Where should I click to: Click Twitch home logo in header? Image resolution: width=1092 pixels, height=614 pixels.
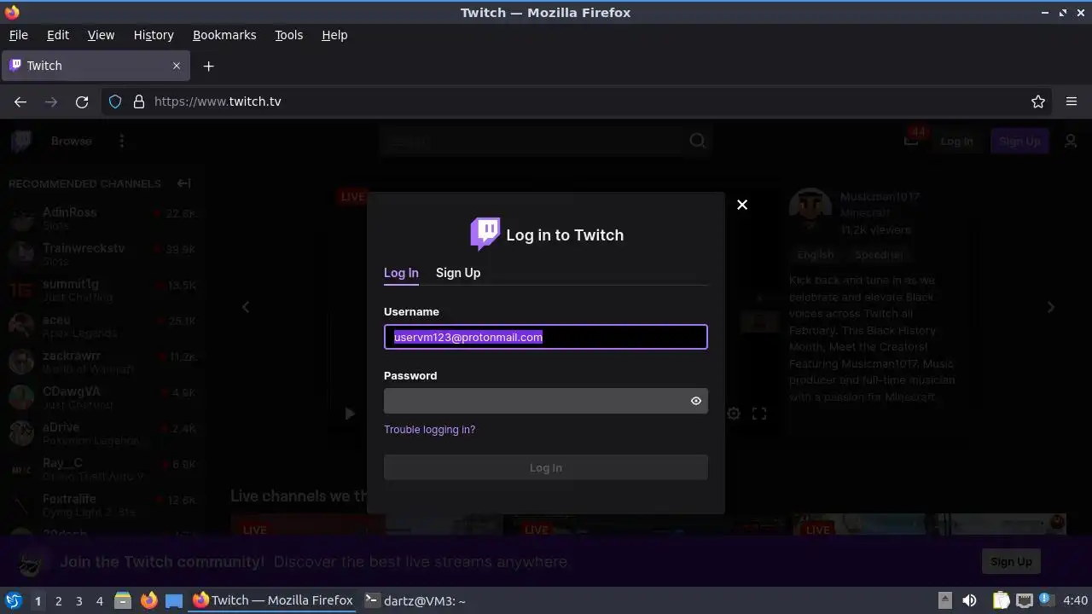(x=21, y=141)
